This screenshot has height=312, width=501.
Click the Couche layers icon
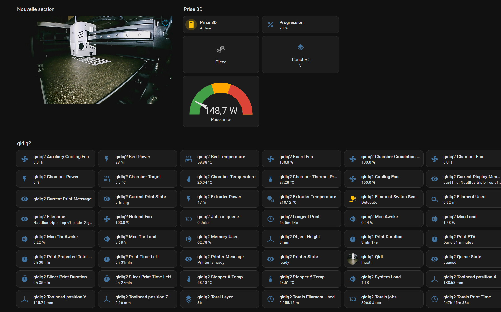pyautogui.click(x=300, y=47)
